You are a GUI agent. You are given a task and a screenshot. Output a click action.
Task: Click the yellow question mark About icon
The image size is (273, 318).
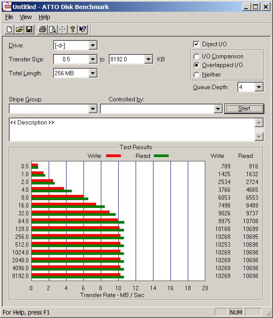coord(73,29)
